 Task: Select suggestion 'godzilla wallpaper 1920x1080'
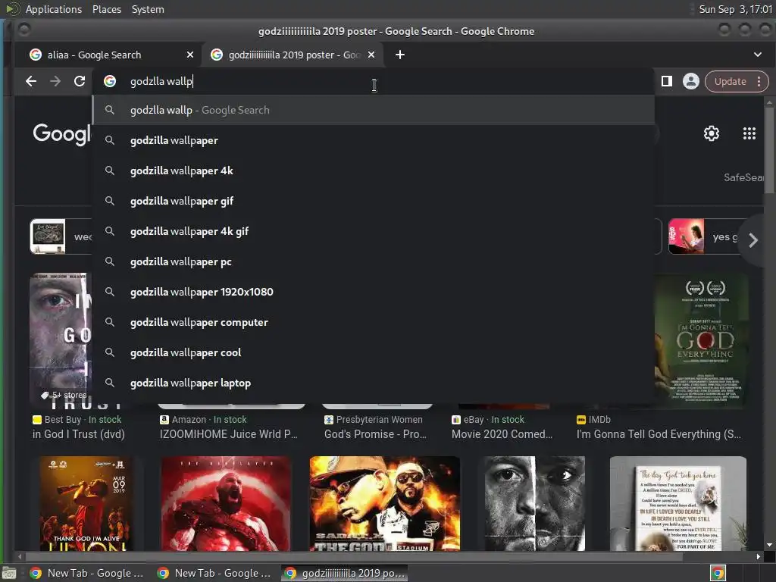pos(374,292)
